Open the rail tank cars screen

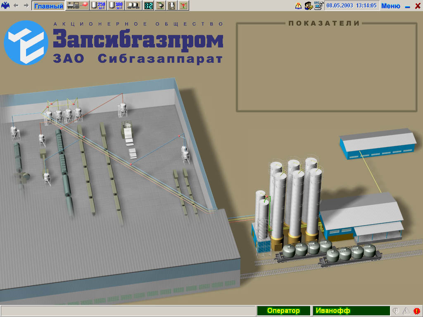coord(133,5)
